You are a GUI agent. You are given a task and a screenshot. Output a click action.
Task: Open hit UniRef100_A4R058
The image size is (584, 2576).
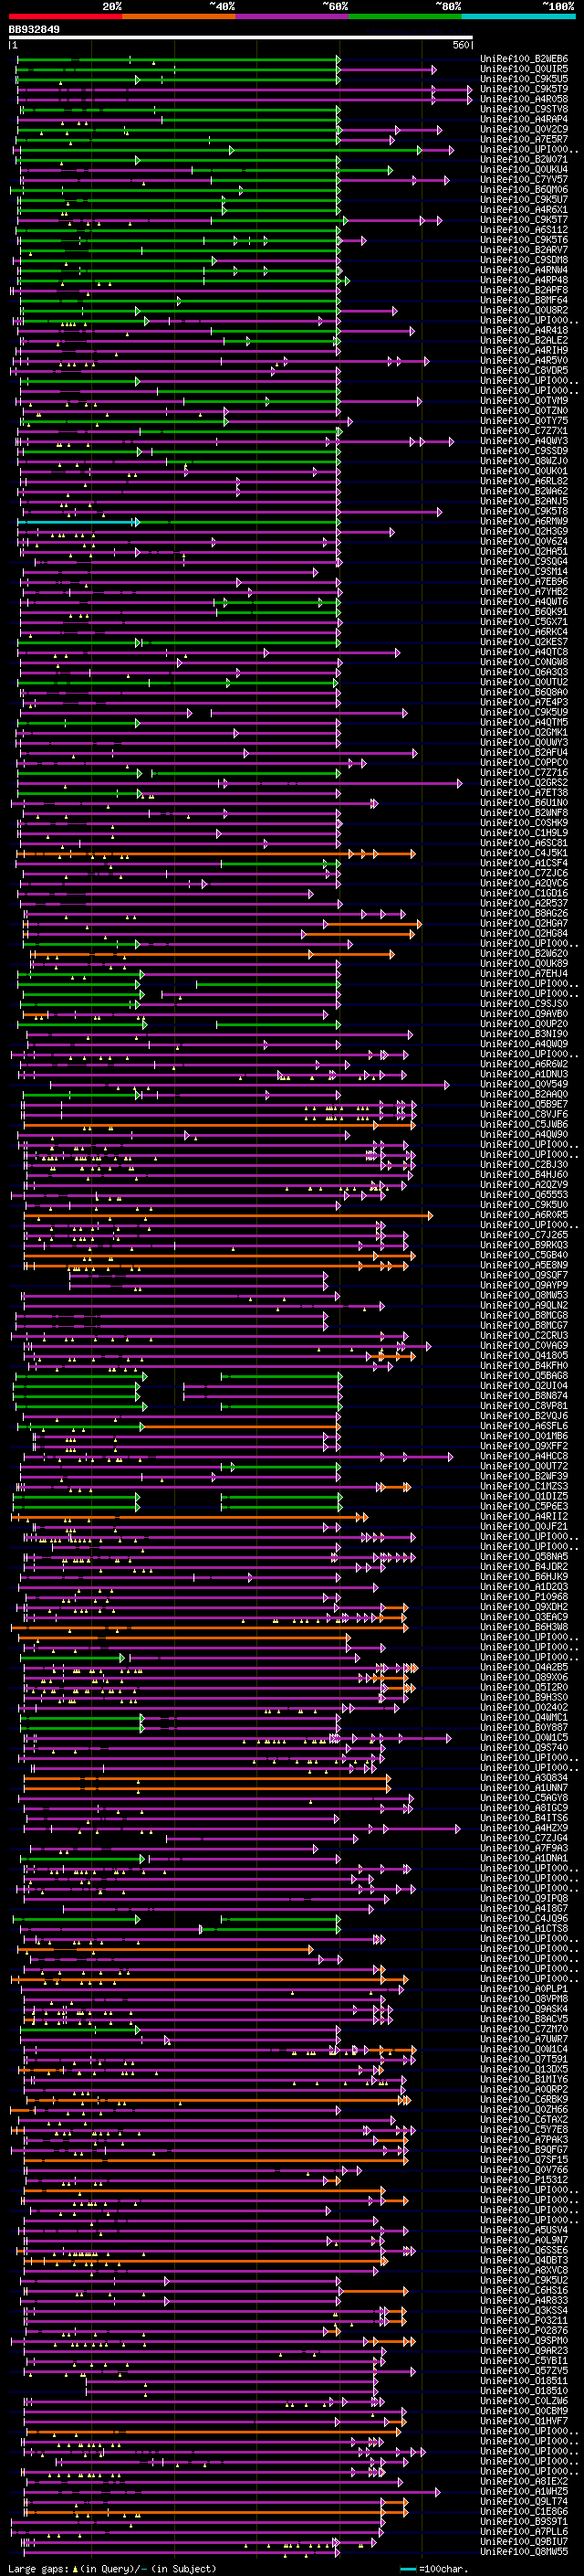[x=524, y=99]
